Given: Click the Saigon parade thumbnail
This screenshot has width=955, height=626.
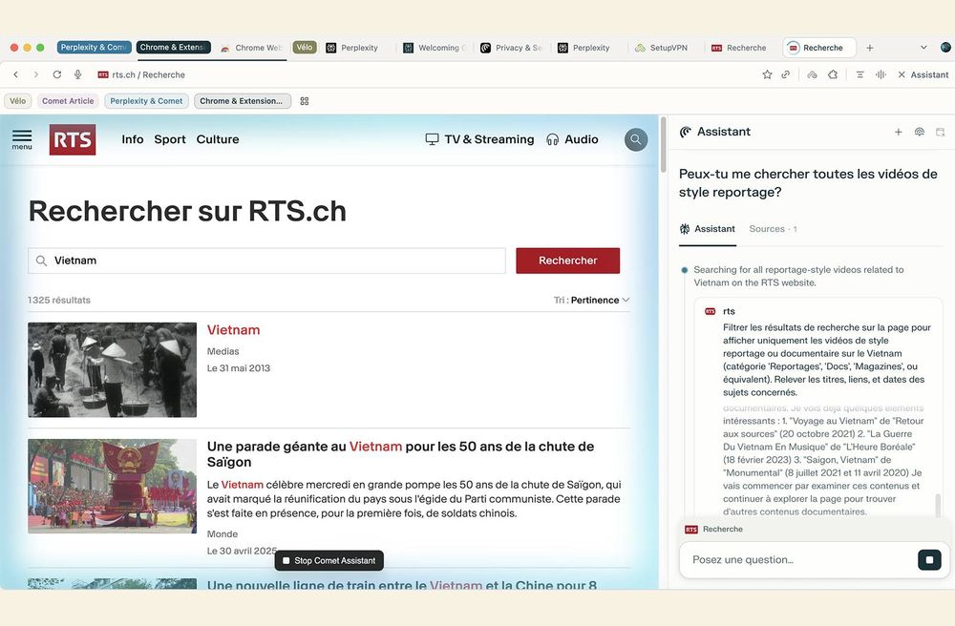Looking at the screenshot, I should [x=112, y=486].
